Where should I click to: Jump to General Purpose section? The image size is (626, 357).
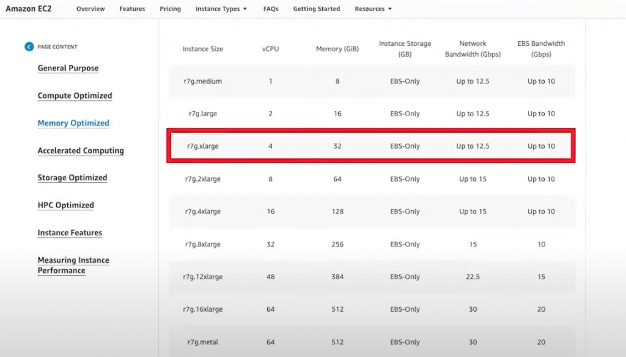[68, 68]
